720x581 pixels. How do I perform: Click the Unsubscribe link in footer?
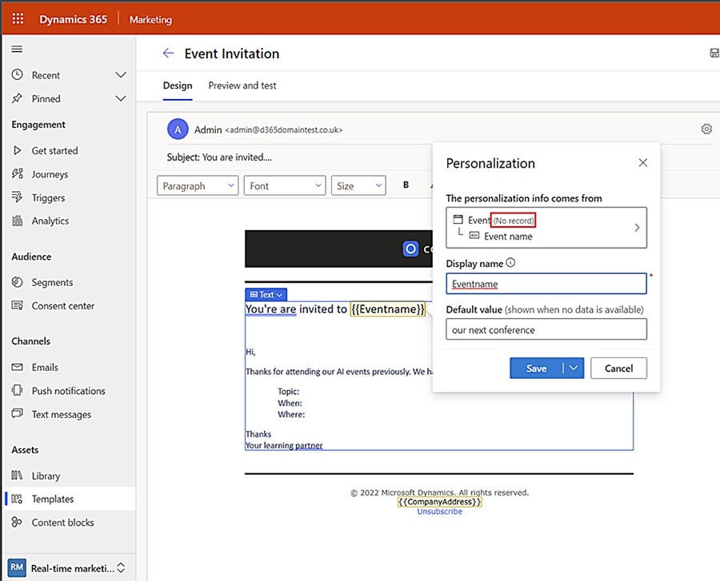[439, 511]
